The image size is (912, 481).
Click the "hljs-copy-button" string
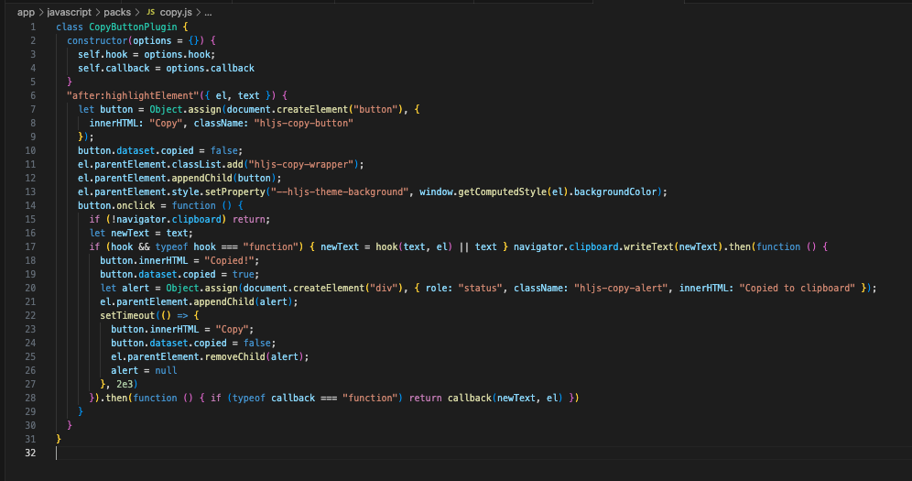pyautogui.click(x=304, y=124)
